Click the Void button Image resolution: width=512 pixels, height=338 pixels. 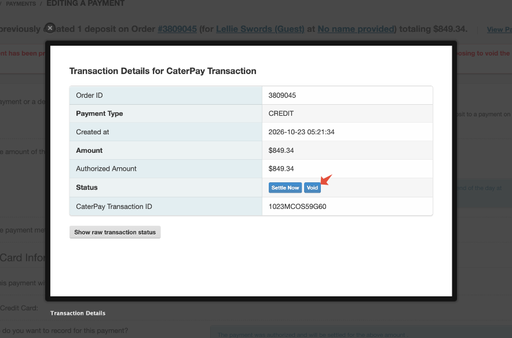click(312, 188)
